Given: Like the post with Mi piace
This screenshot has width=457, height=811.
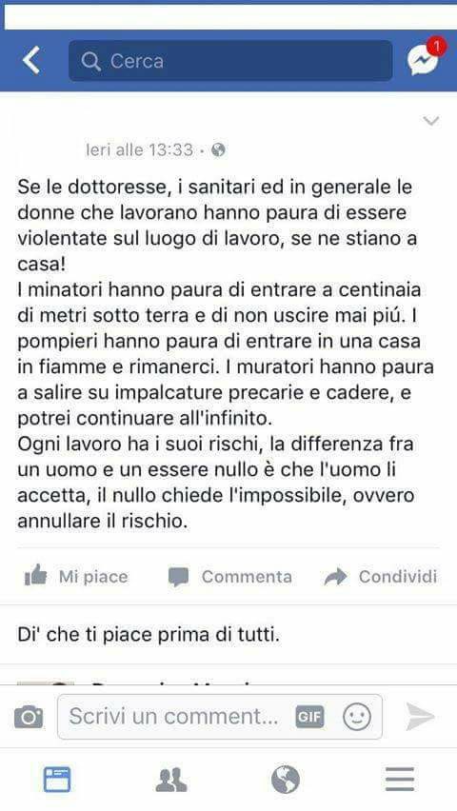Looking at the screenshot, I should tap(76, 577).
